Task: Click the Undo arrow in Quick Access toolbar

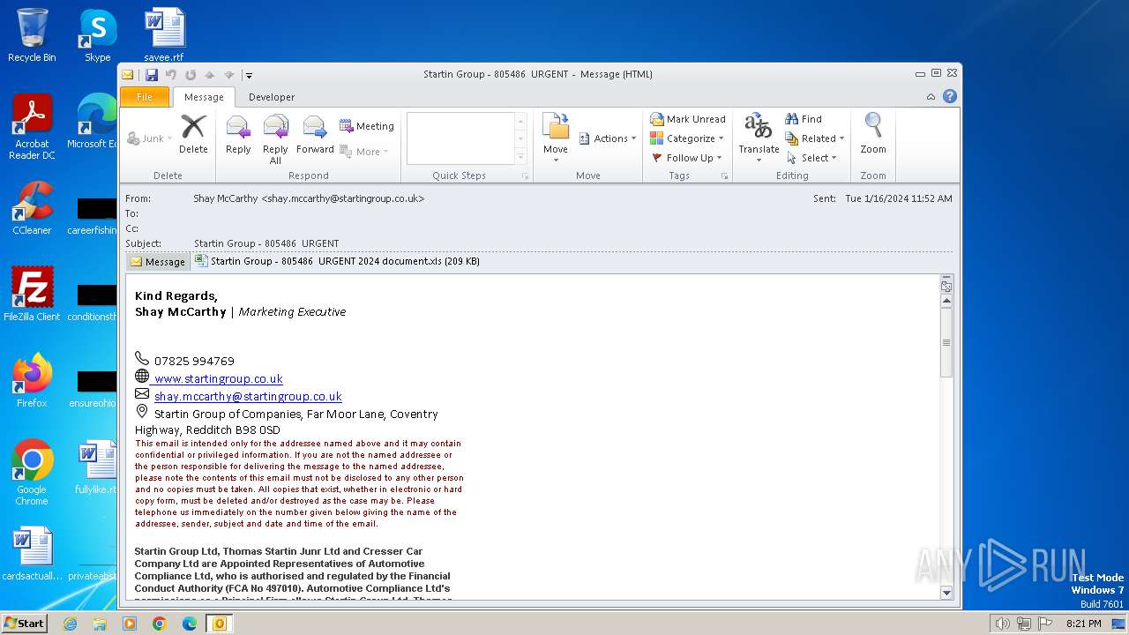Action: [171, 75]
